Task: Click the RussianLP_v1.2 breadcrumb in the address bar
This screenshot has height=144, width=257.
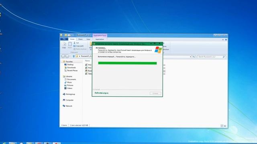Action: tap(86, 56)
